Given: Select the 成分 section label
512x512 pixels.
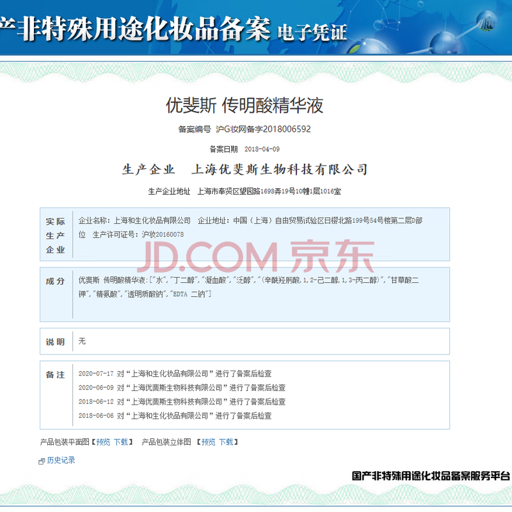Looking at the screenshot, I should 56,282.
